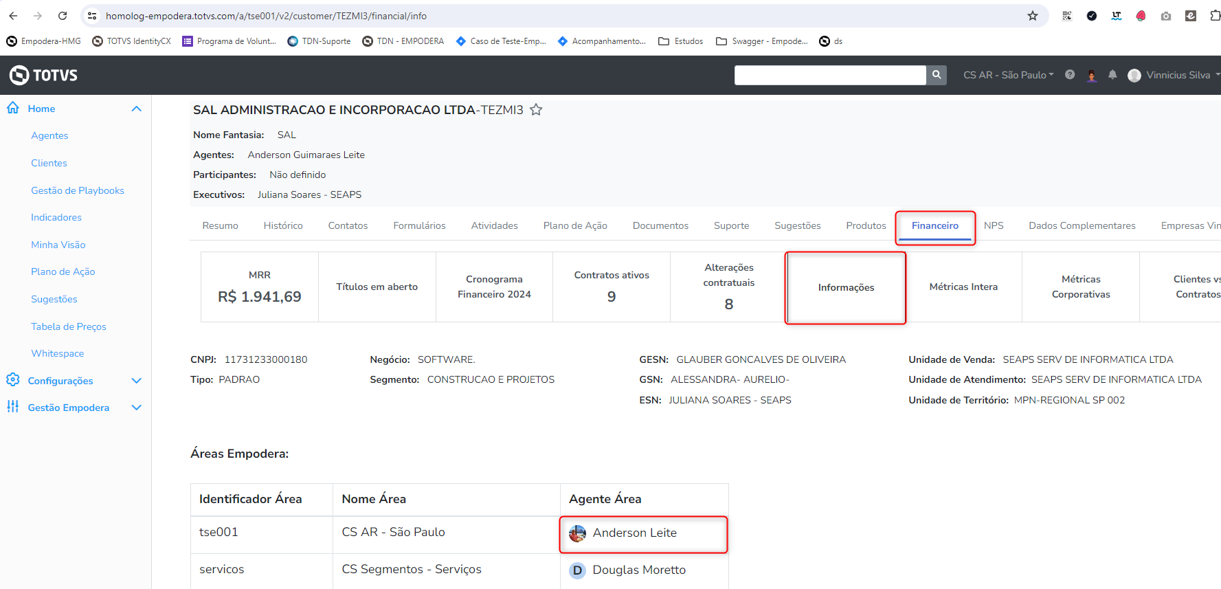1221x589 pixels.
Task: Open the Programa de Volunt... bookmark
Action: pos(229,41)
